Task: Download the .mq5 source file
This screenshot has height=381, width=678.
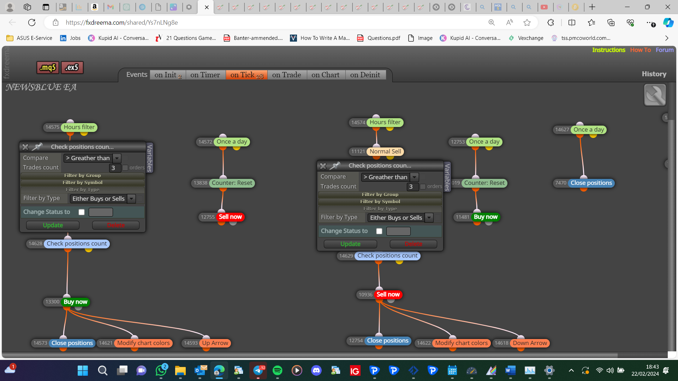Action: [48, 67]
